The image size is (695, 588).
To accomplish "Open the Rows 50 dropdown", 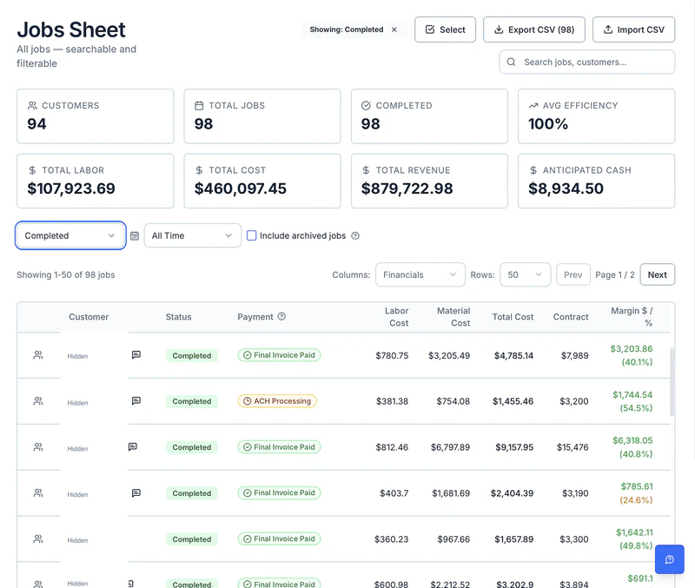I will tap(526, 274).
